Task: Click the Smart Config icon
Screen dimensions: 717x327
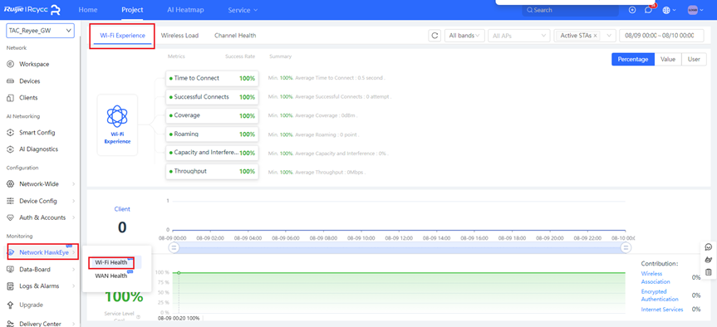Action: [x=11, y=133]
